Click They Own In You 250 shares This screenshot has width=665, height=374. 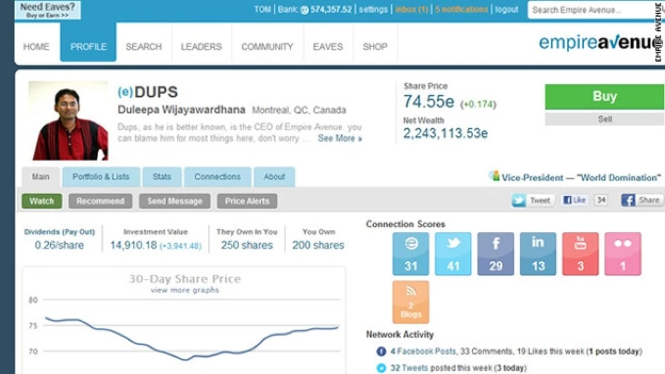point(247,245)
